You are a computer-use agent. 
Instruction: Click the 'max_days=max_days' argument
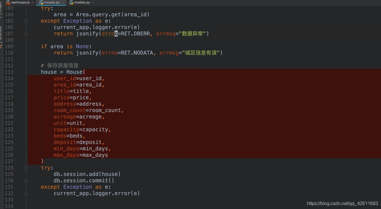point(81,155)
